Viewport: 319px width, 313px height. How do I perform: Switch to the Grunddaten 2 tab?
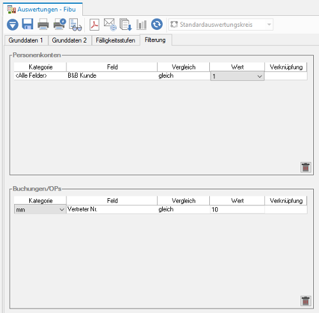tap(70, 40)
